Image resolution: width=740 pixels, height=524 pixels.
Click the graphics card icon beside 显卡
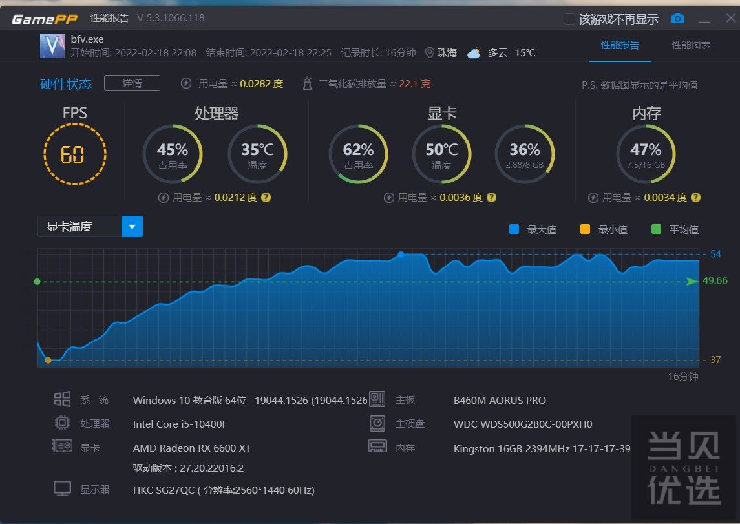tap(62, 446)
